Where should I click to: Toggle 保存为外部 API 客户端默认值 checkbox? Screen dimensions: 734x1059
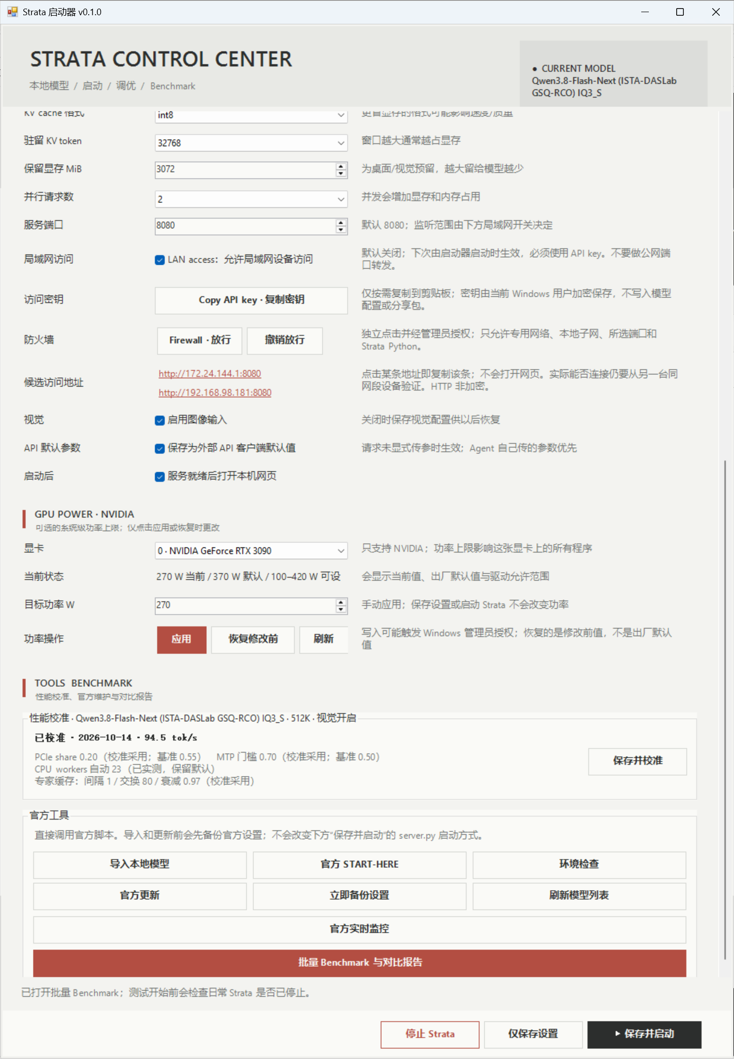click(160, 448)
